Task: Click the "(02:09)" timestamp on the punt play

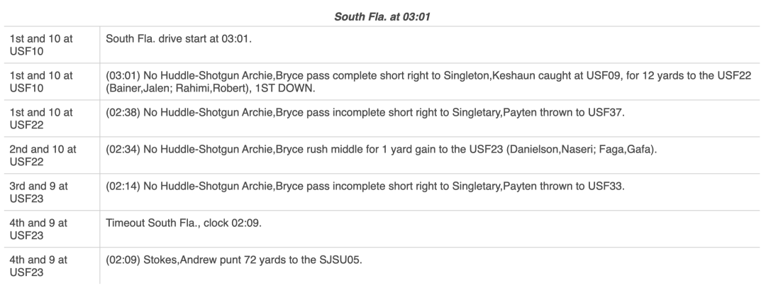Action: tap(122, 260)
